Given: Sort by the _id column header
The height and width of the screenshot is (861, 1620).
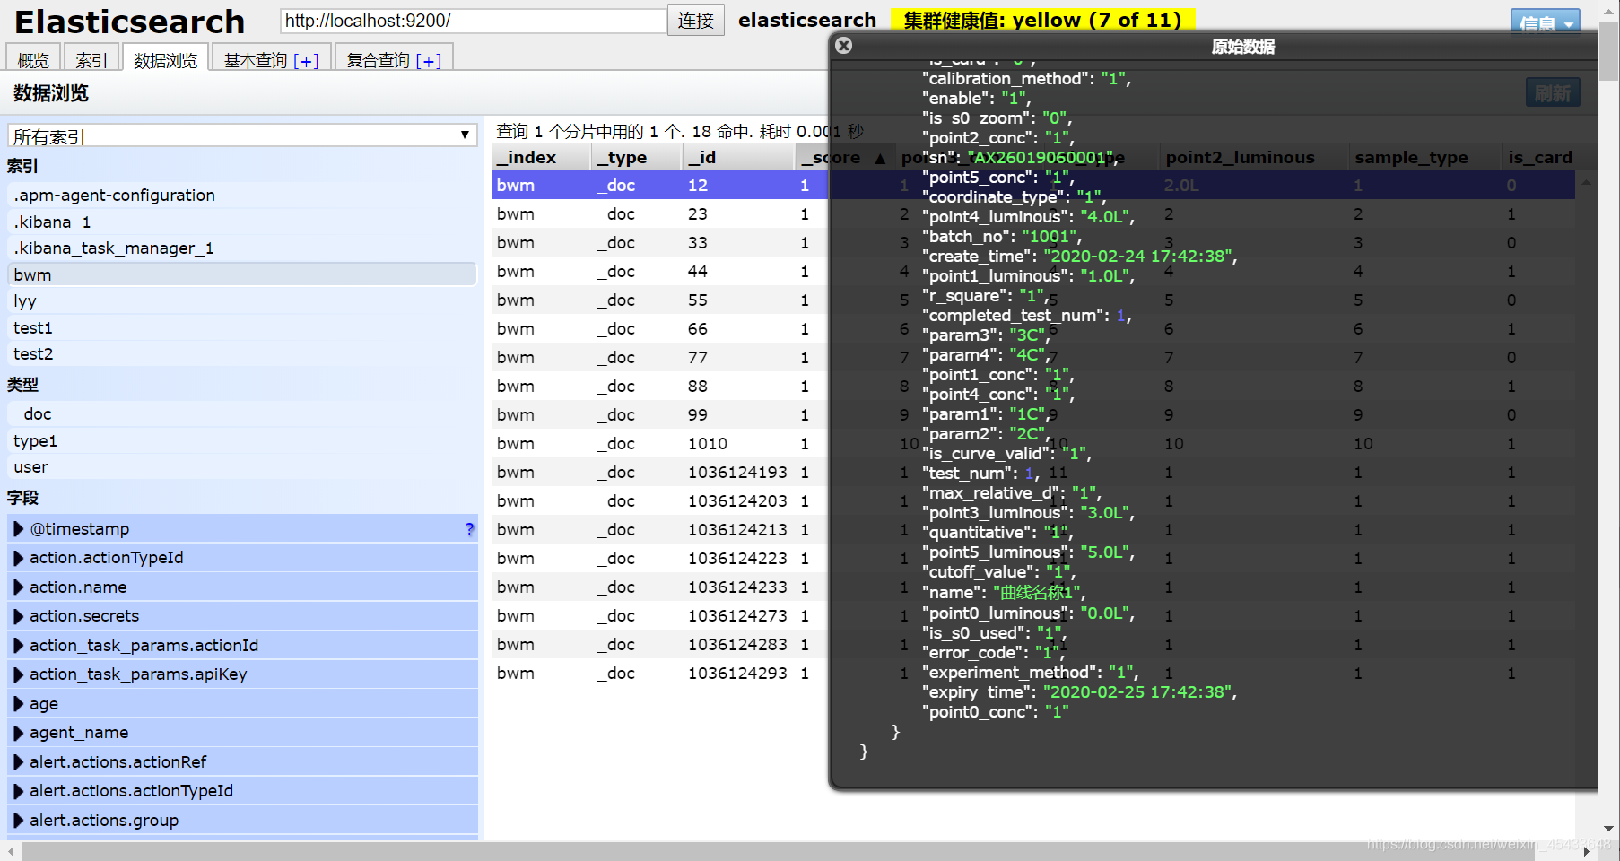Looking at the screenshot, I should [x=738, y=157].
